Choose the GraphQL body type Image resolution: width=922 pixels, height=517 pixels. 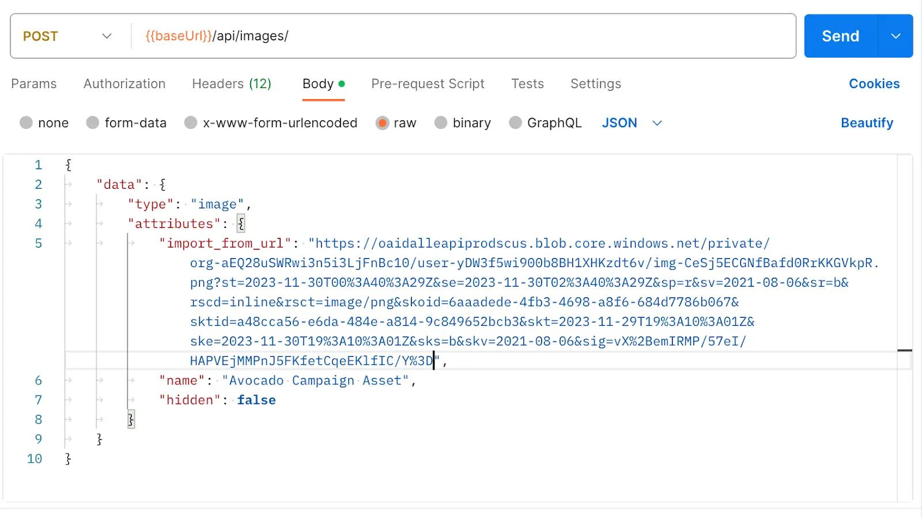coord(516,123)
